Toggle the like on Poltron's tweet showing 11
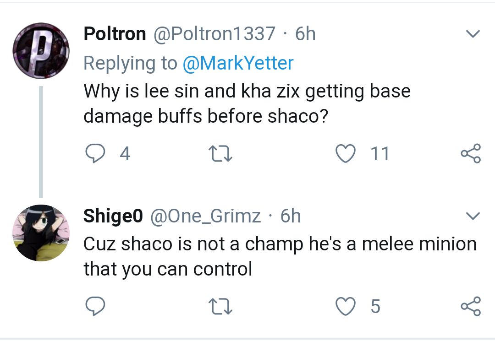This screenshot has width=495, height=341. [346, 154]
